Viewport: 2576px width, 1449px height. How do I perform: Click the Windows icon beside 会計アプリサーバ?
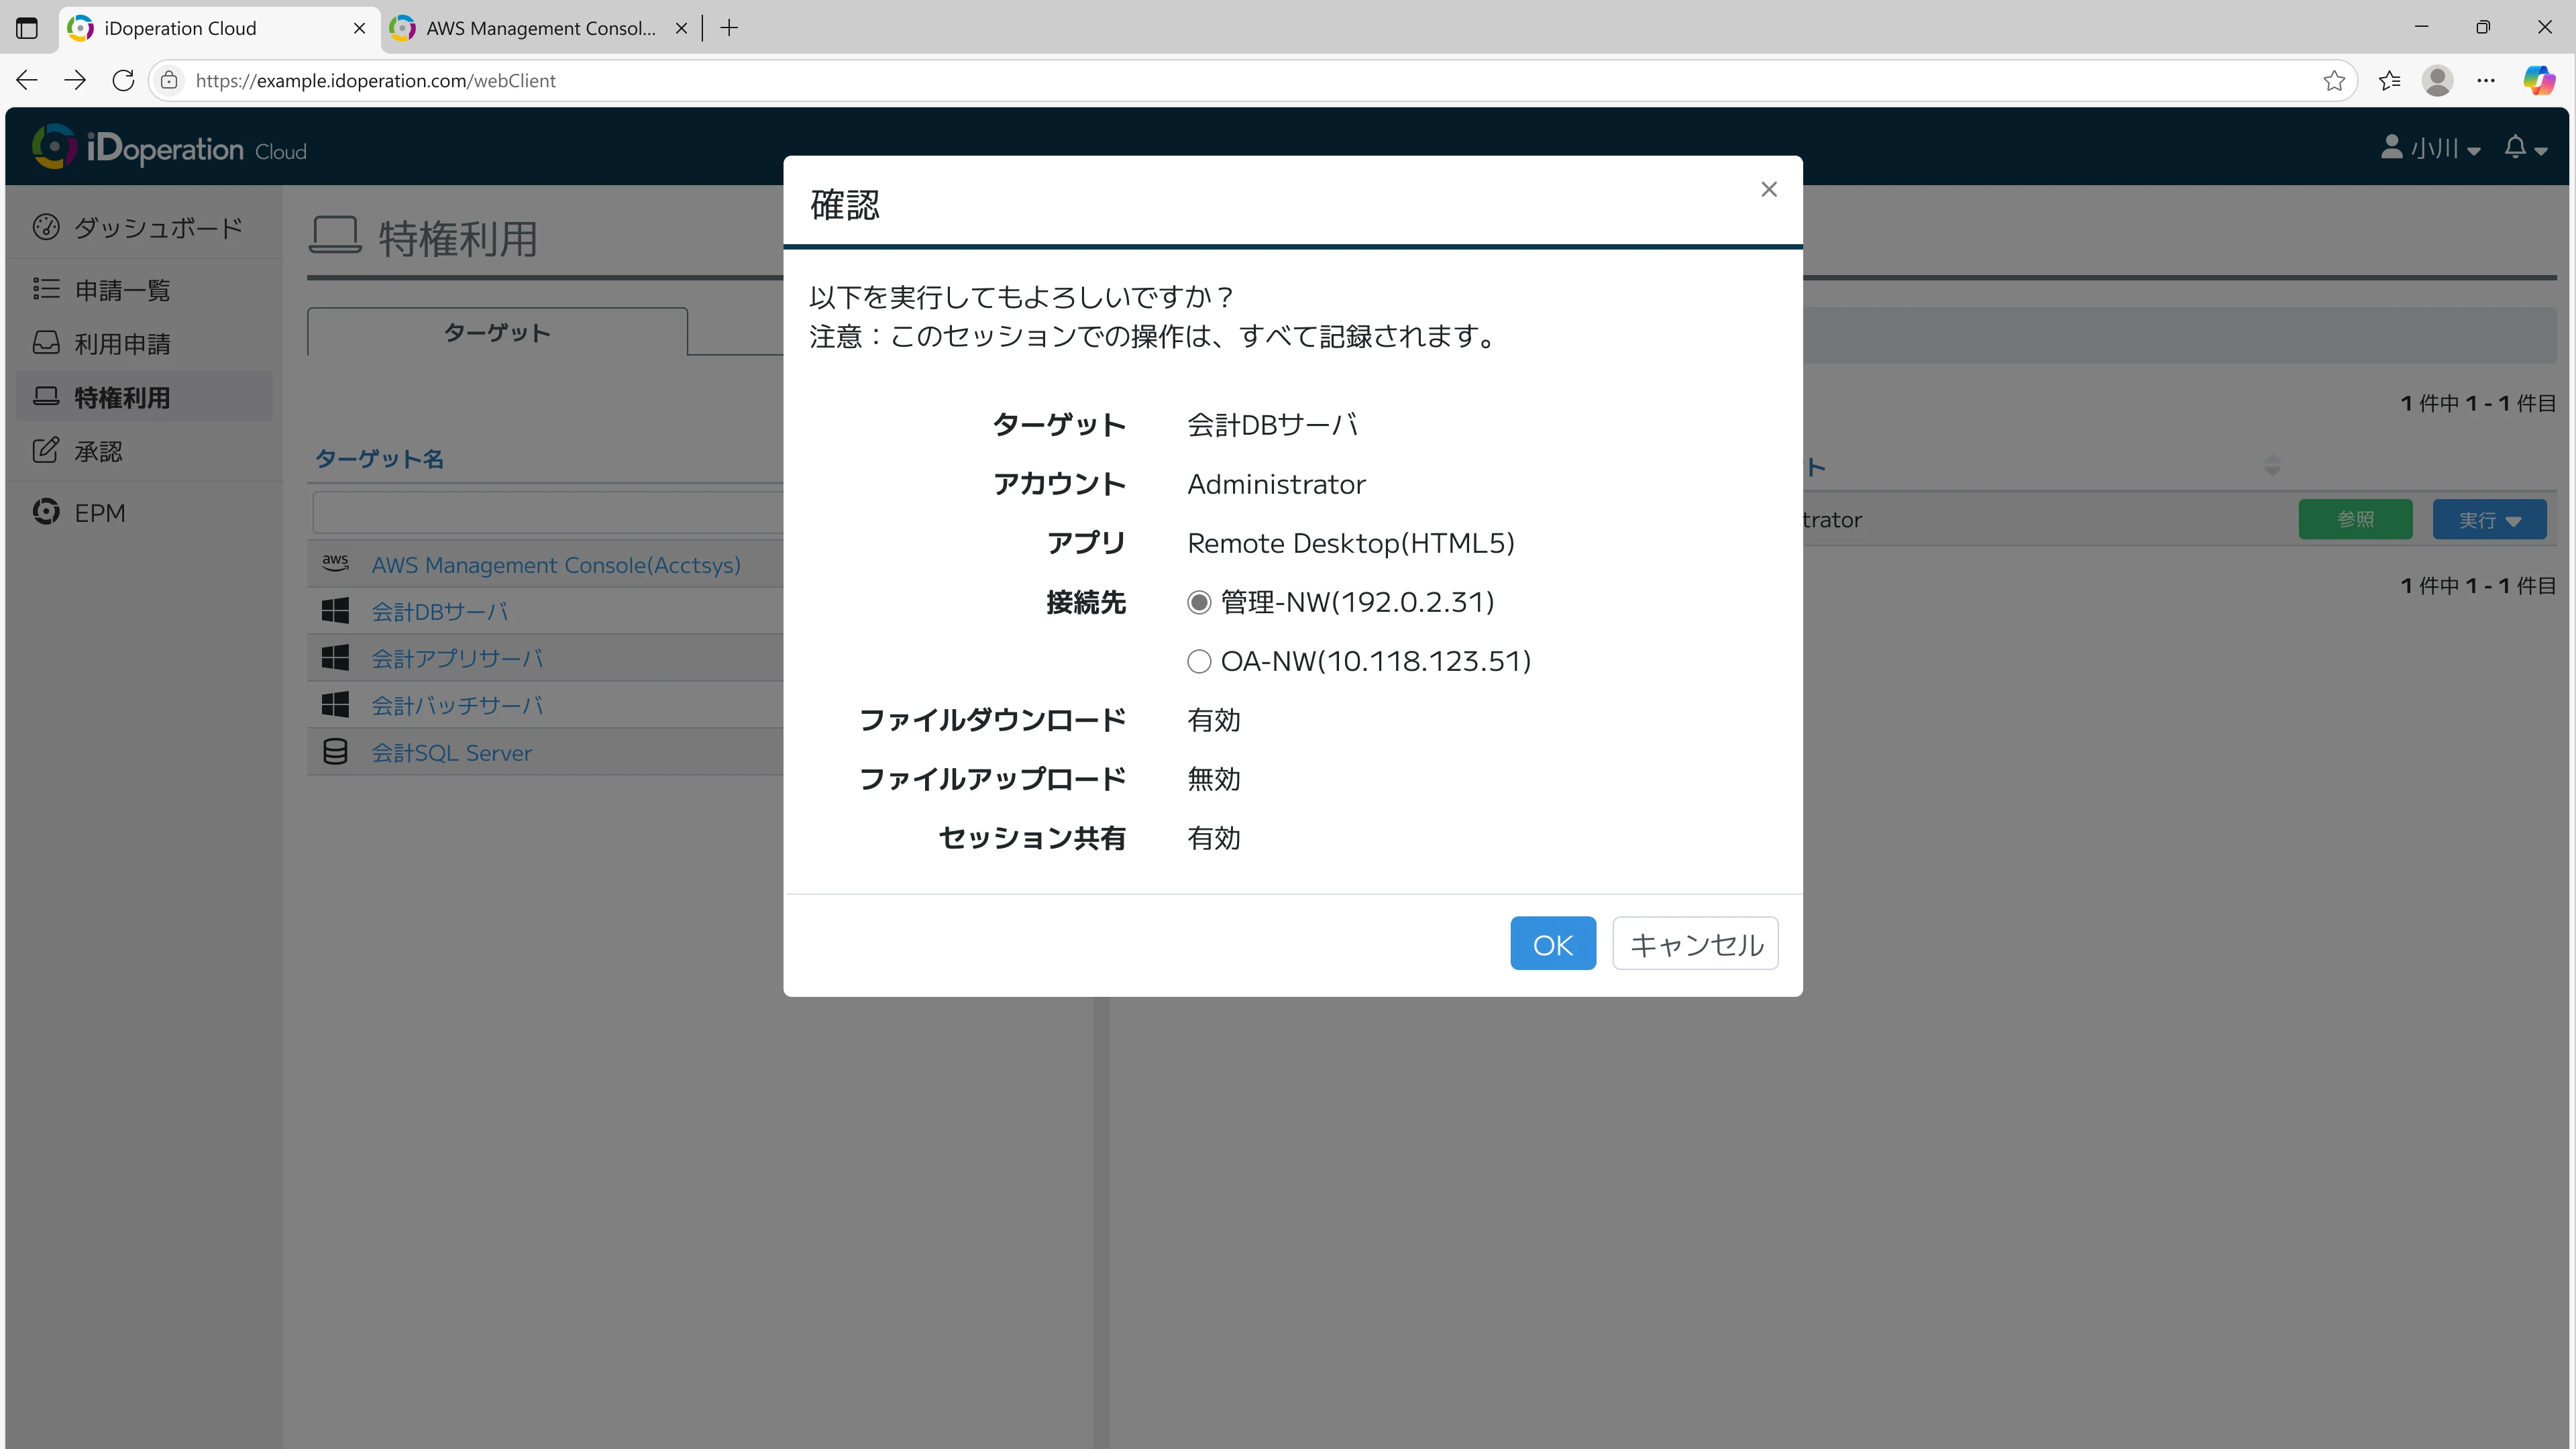pyautogui.click(x=335, y=657)
